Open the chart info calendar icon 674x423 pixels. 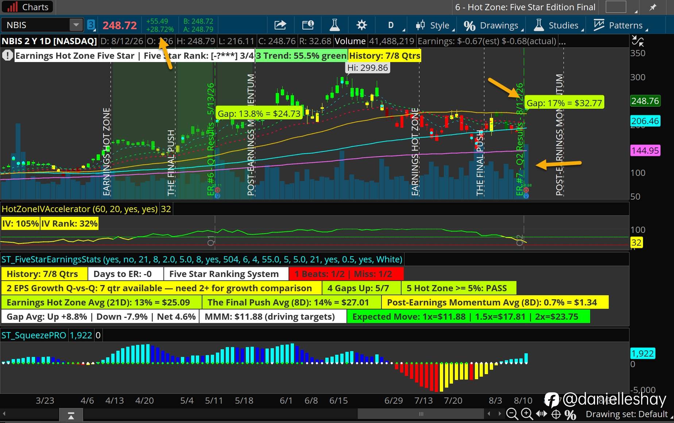308,25
